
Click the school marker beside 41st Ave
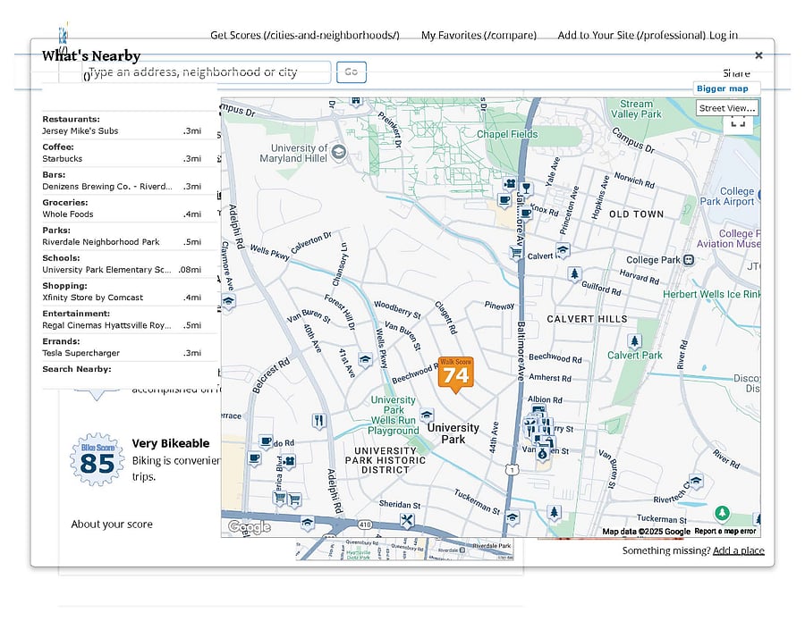365,359
